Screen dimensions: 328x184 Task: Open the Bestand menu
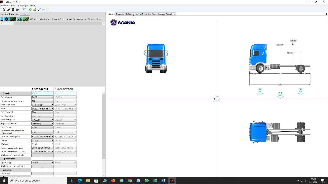click(x=5, y=6)
